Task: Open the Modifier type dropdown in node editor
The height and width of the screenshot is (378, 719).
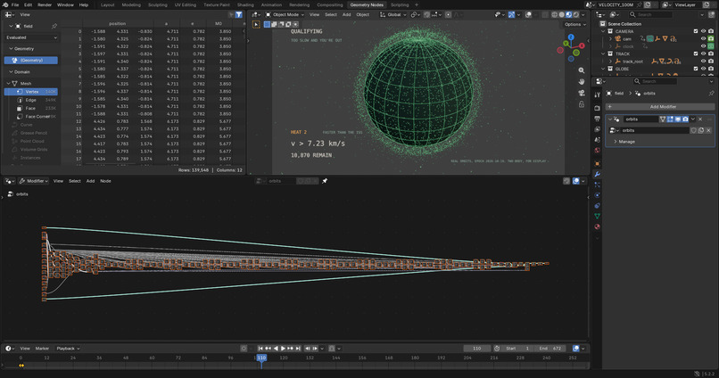Action: pyautogui.click(x=34, y=181)
